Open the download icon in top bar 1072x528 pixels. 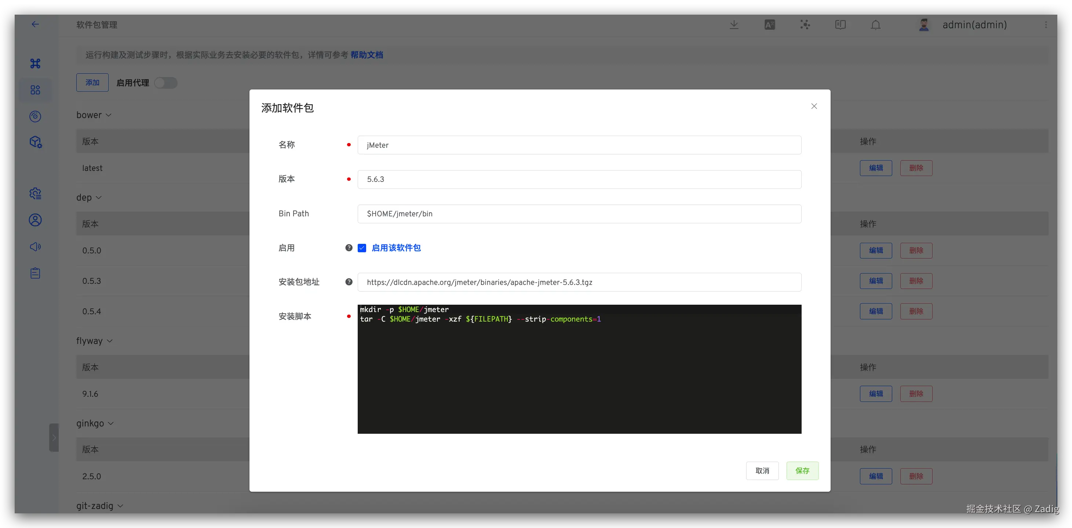click(x=734, y=25)
